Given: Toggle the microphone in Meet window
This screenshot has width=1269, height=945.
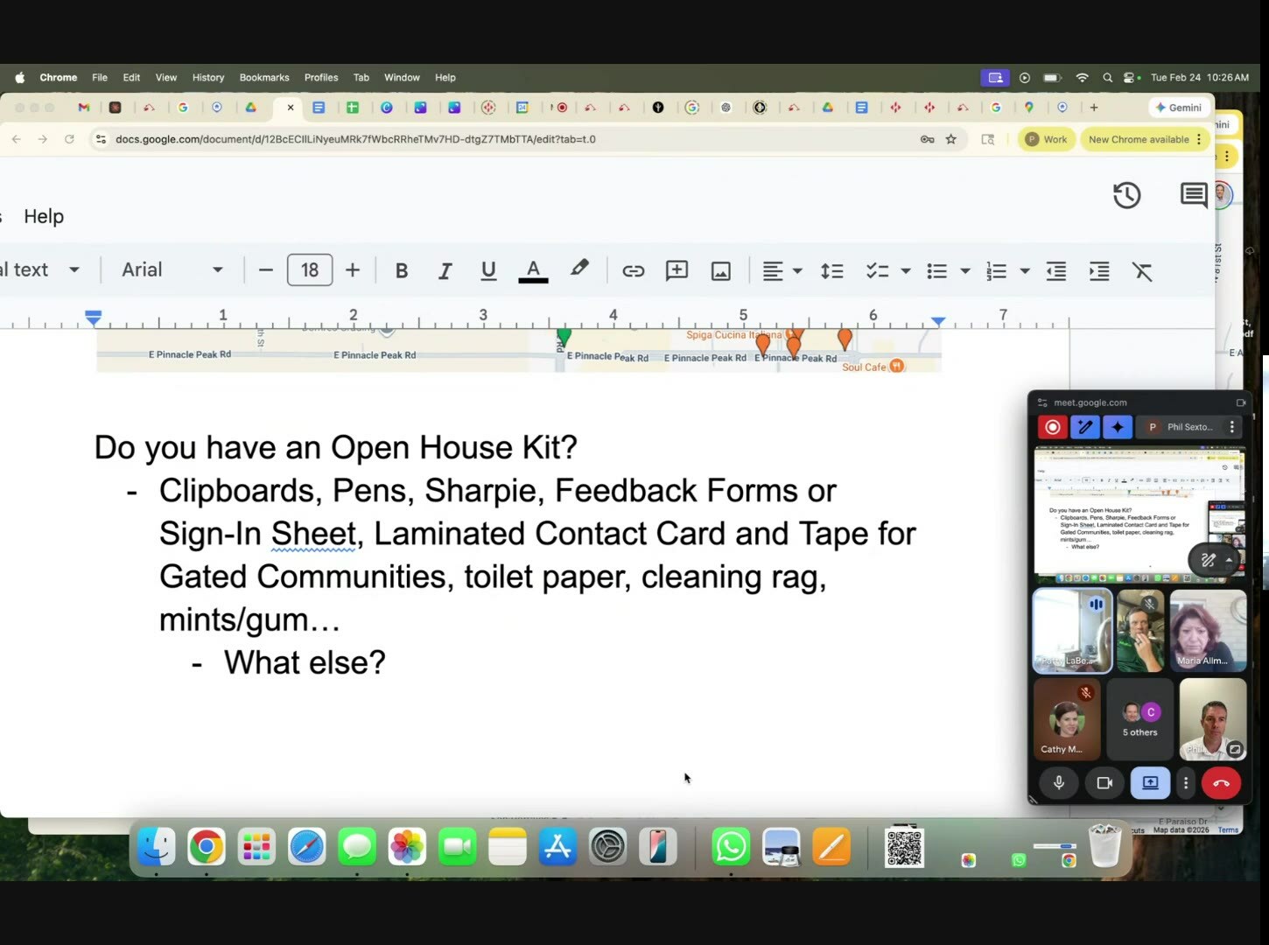Looking at the screenshot, I should (x=1059, y=783).
